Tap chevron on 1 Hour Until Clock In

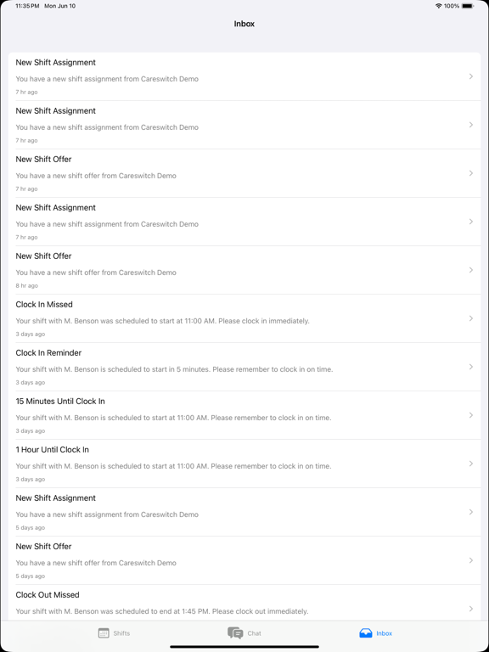click(x=470, y=464)
